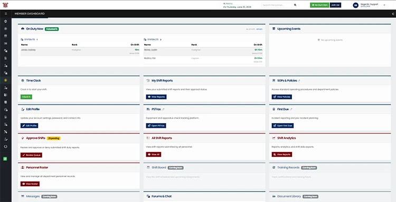Click the Edit Profile heading icon
The width and height of the screenshot is (396, 202).
(x=23, y=109)
